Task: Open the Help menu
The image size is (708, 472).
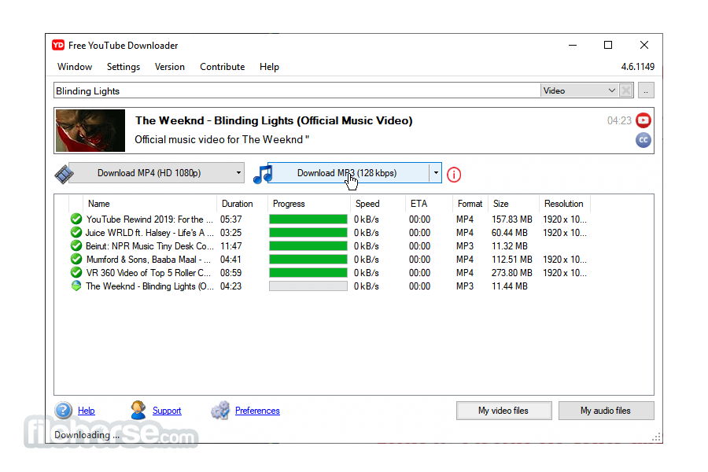Action: (269, 67)
